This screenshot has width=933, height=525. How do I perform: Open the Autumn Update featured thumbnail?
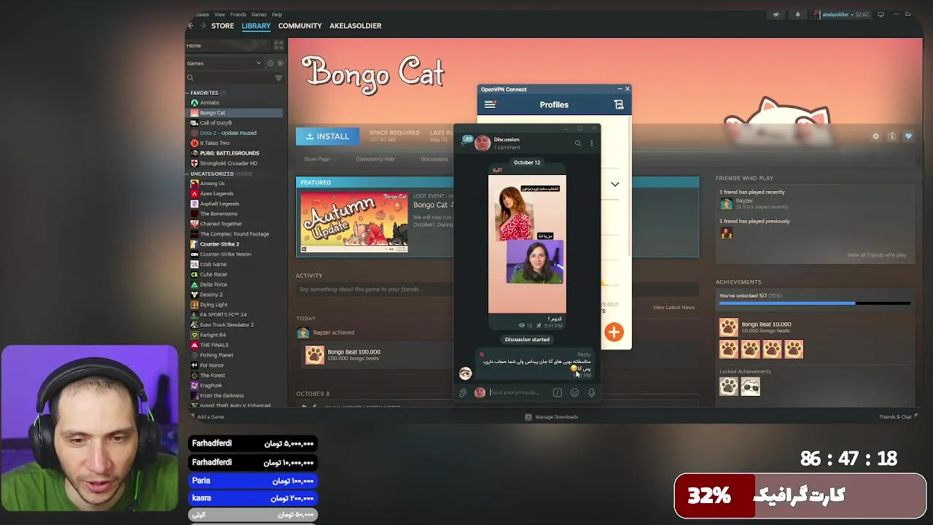coord(354,222)
